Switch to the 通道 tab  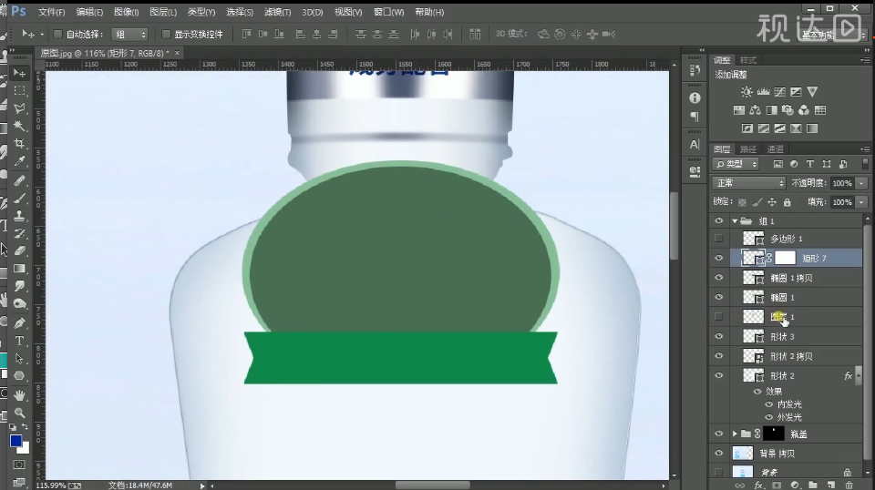point(775,149)
